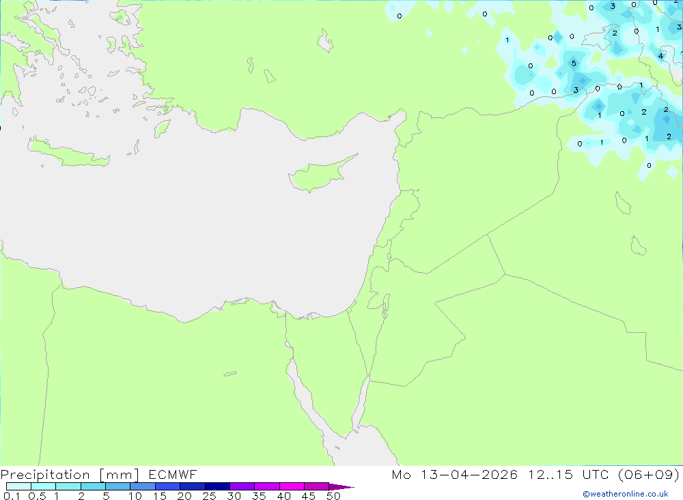This screenshot has height=500, width=683.
Task: Click the date 'Mo 13-04-2026' text
Action: [x=454, y=474]
